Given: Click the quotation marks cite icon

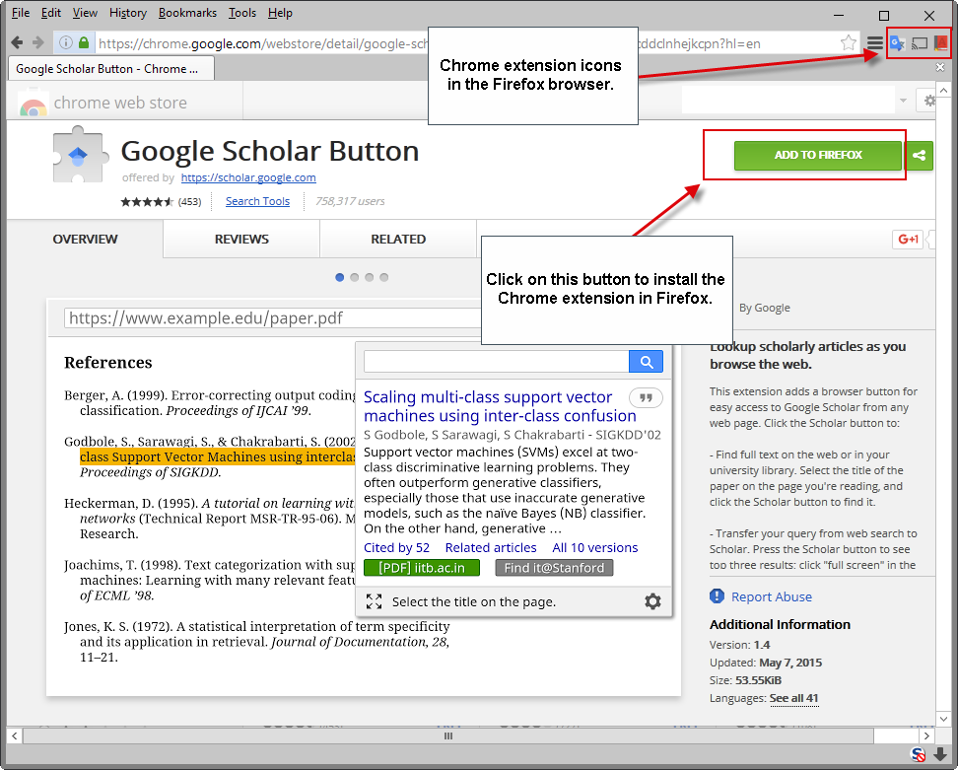Looking at the screenshot, I should pyautogui.click(x=646, y=398).
